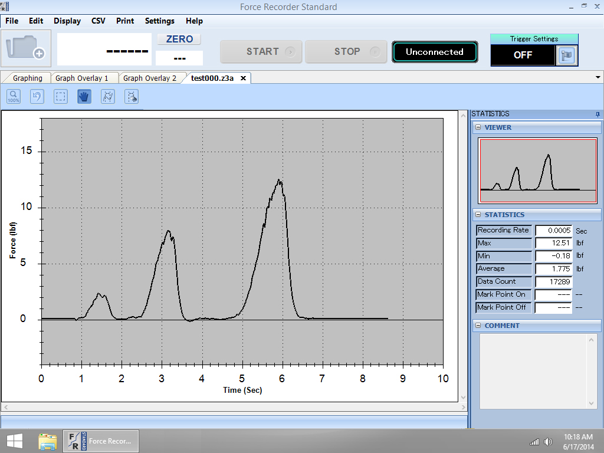Switch to the Graph Overlay 2 tab
Screen dimensions: 604x453
[x=149, y=78]
